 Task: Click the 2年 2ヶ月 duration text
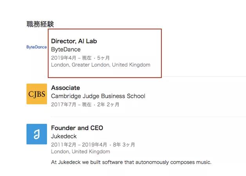(x=108, y=104)
